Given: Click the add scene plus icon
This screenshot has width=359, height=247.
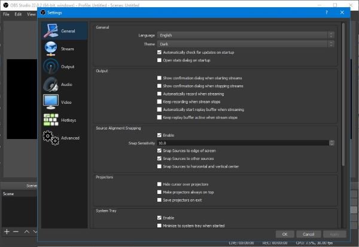Looking at the screenshot, I should pyautogui.click(x=7, y=231).
